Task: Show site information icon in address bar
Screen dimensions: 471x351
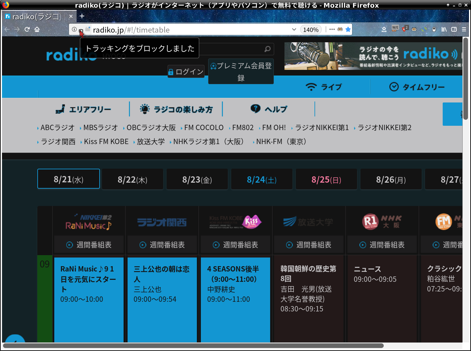Action: point(74,29)
